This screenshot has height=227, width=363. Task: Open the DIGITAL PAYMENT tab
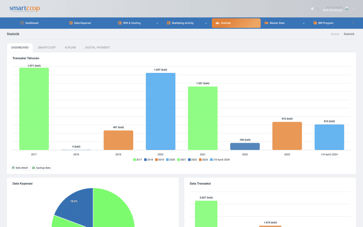[97, 47]
